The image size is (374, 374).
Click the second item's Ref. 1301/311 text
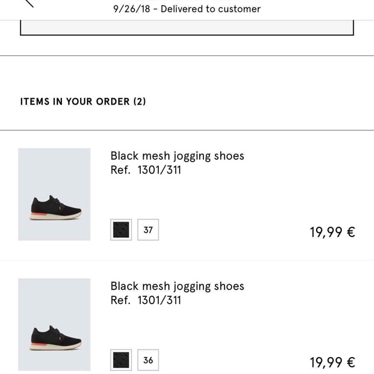146,300
